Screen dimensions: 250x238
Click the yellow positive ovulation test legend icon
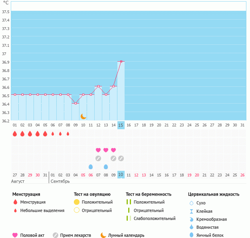77,202
